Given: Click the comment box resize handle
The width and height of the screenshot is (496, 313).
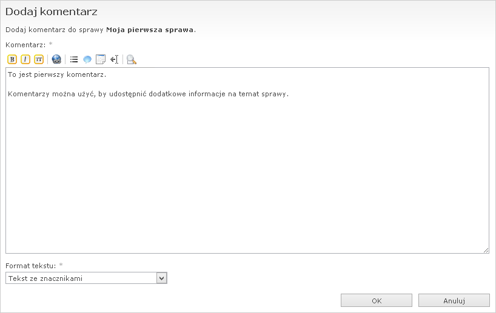Looking at the screenshot, I should [x=486, y=250].
